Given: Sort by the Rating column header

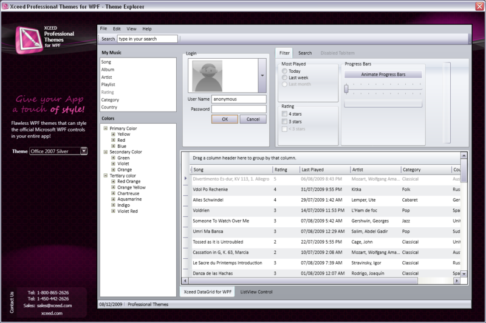Looking at the screenshot, I should pos(286,170).
